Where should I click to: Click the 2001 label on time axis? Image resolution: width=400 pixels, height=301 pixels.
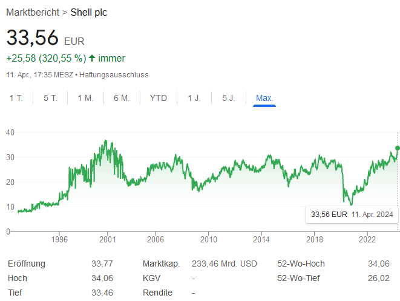click(107, 239)
